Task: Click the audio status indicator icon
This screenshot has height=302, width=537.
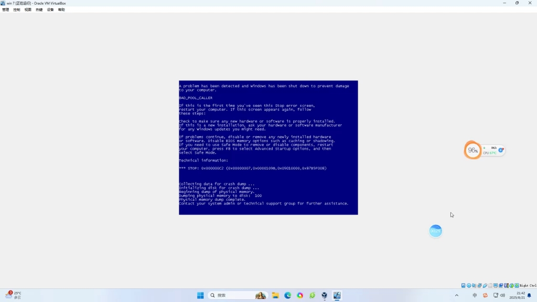Action: 474,285
